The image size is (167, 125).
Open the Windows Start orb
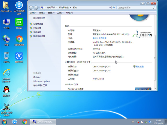pyautogui.click(x=4, y=122)
